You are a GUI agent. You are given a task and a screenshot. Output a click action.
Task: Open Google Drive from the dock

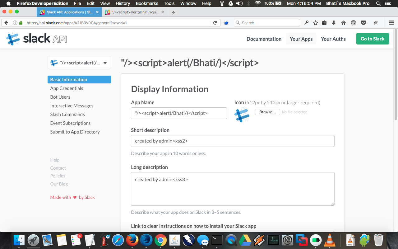coord(245,240)
